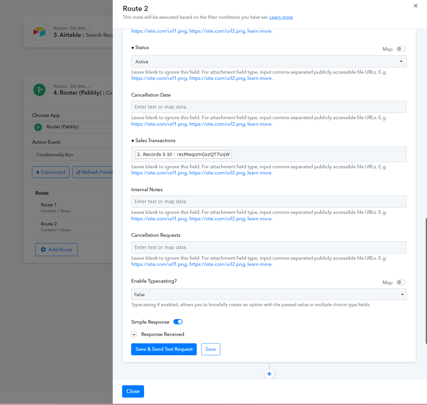Click the Connected button
The image size is (427, 405).
[x=51, y=172]
